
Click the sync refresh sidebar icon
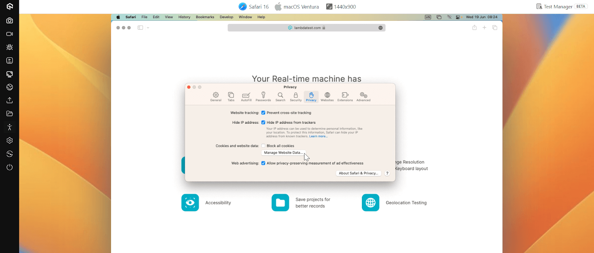tap(10, 154)
